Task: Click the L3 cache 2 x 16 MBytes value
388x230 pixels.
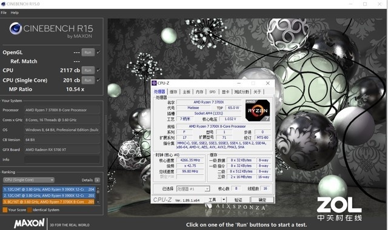Action: coord(241,177)
